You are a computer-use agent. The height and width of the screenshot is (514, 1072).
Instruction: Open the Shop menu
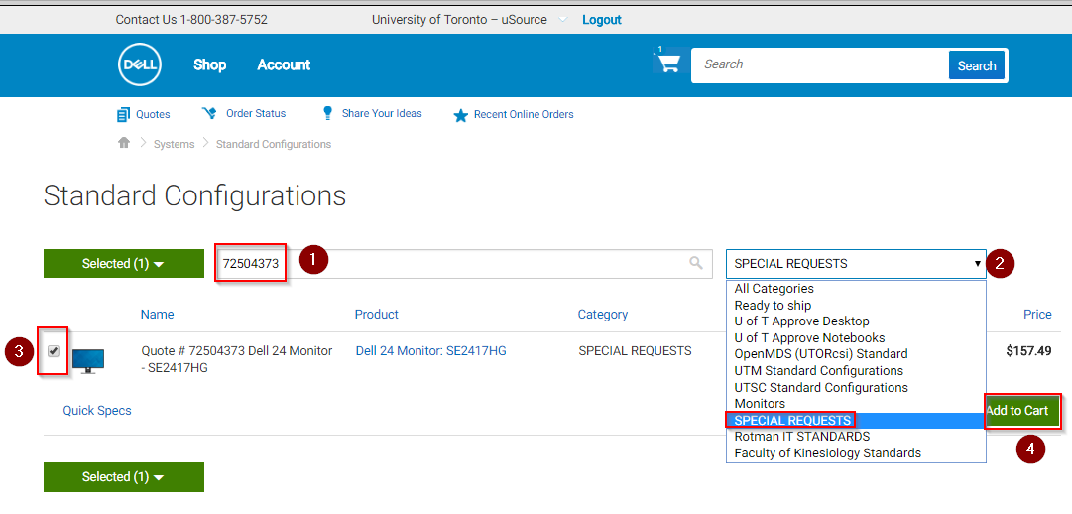[209, 65]
